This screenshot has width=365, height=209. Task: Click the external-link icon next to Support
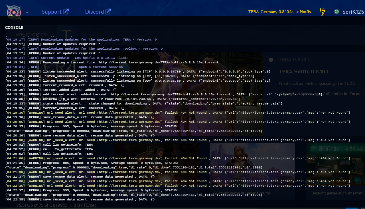(66, 11)
